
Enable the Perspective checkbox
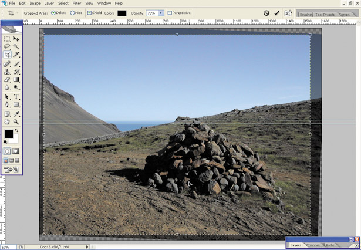170,13
